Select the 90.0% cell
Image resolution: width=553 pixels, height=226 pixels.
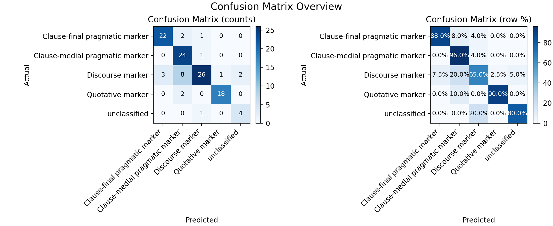[x=498, y=94]
